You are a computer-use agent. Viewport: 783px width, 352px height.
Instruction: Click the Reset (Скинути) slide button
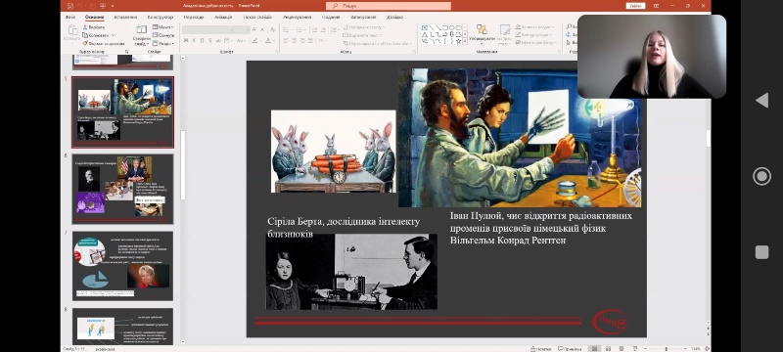163,35
